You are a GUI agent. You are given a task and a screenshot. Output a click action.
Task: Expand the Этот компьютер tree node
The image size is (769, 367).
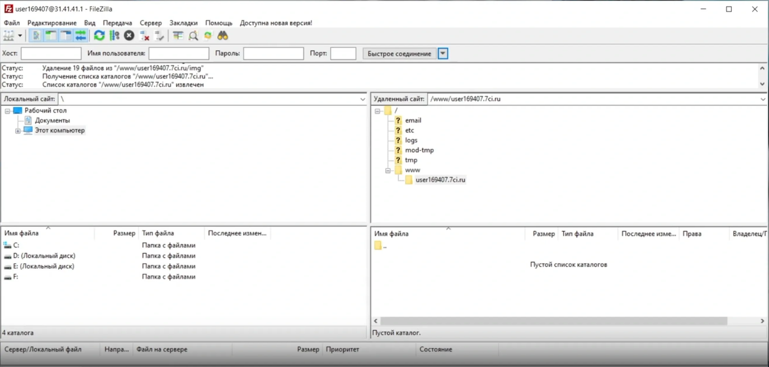(x=18, y=131)
